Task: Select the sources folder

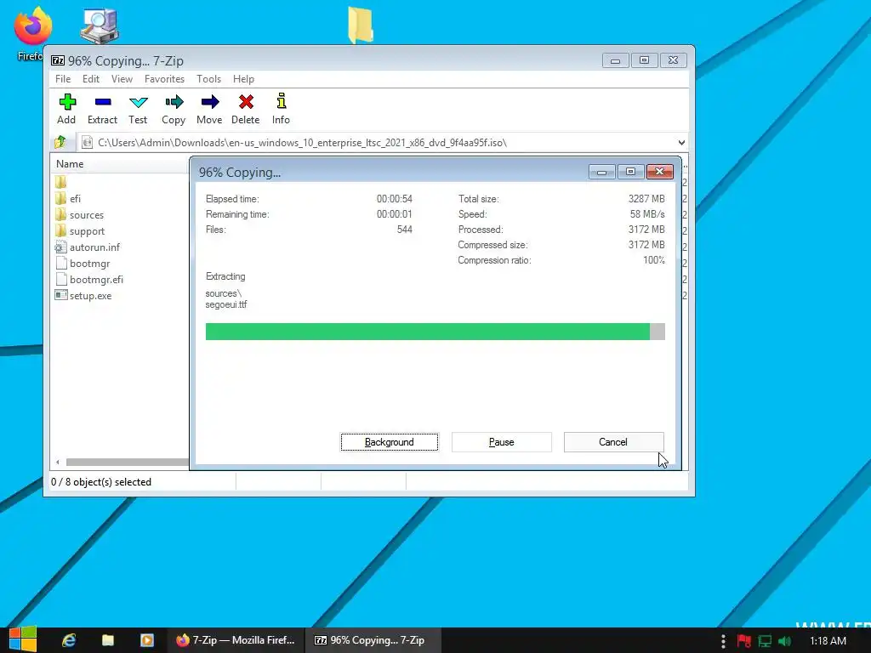Action: (x=87, y=215)
